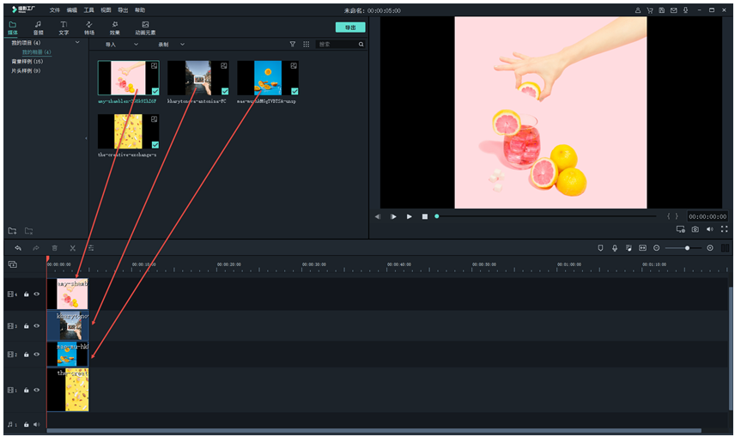Open the 录制 record dropdown
The height and width of the screenshot is (437, 735).
click(171, 44)
